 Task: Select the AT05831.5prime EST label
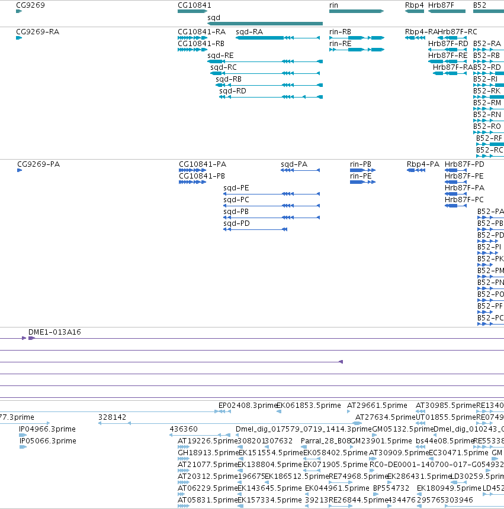[208, 500]
